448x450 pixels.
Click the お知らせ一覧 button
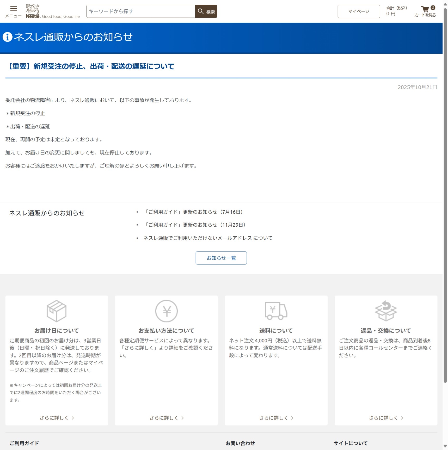point(221,258)
